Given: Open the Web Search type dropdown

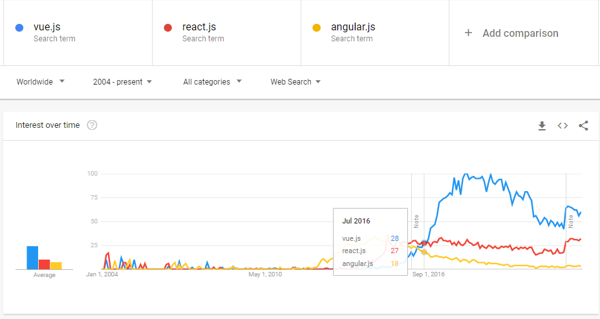Looking at the screenshot, I should click(x=295, y=82).
